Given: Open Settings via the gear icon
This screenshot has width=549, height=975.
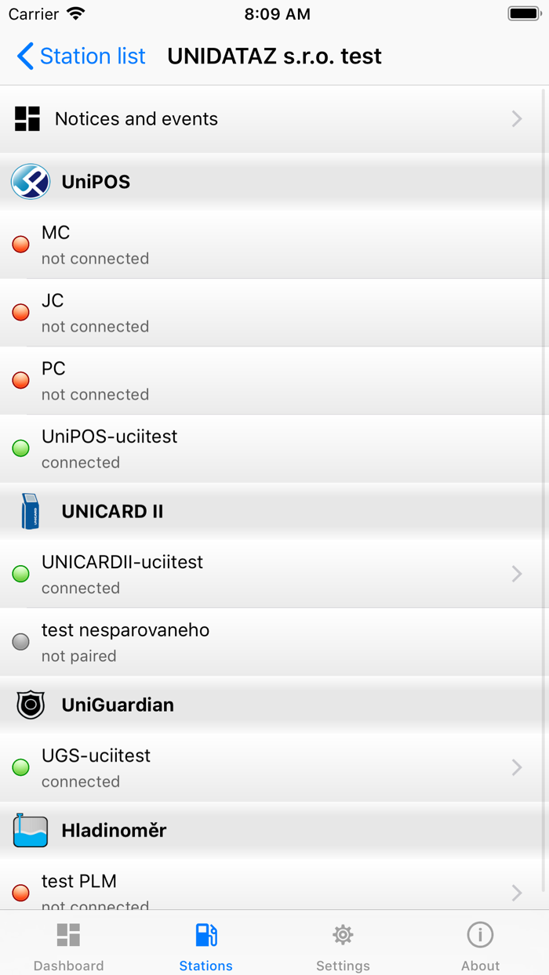Looking at the screenshot, I should [x=343, y=934].
